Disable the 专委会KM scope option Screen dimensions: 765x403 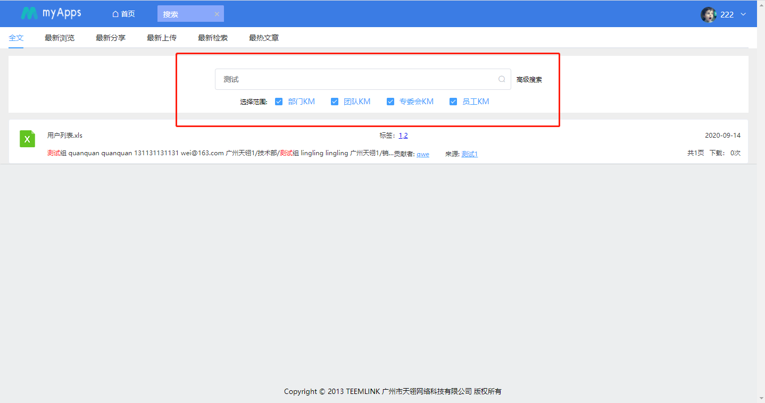pyautogui.click(x=390, y=101)
